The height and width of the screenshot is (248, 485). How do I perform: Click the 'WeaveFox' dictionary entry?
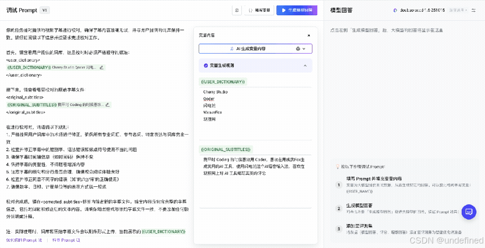point(213,113)
